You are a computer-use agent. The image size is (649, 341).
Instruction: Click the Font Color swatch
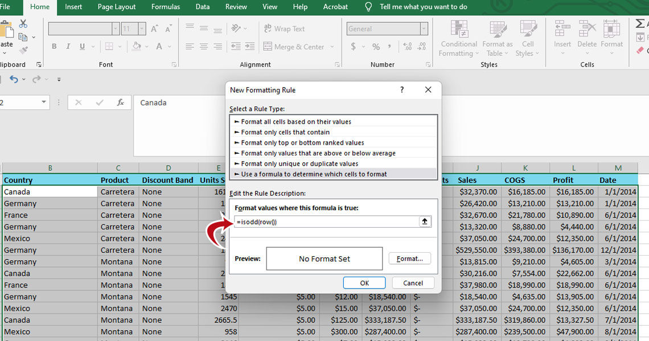pyautogui.click(x=160, y=47)
